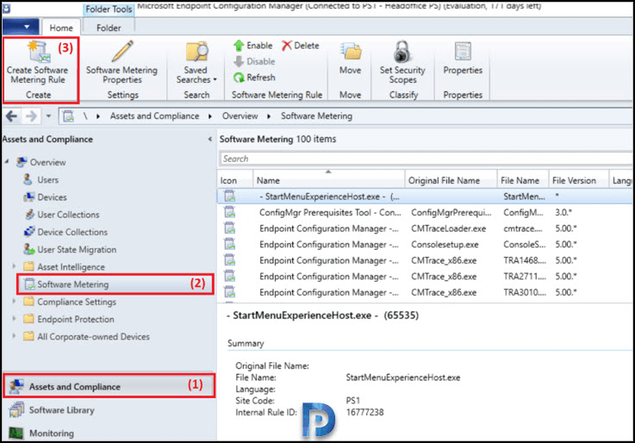Click the green Enable arrow

point(239,46)
